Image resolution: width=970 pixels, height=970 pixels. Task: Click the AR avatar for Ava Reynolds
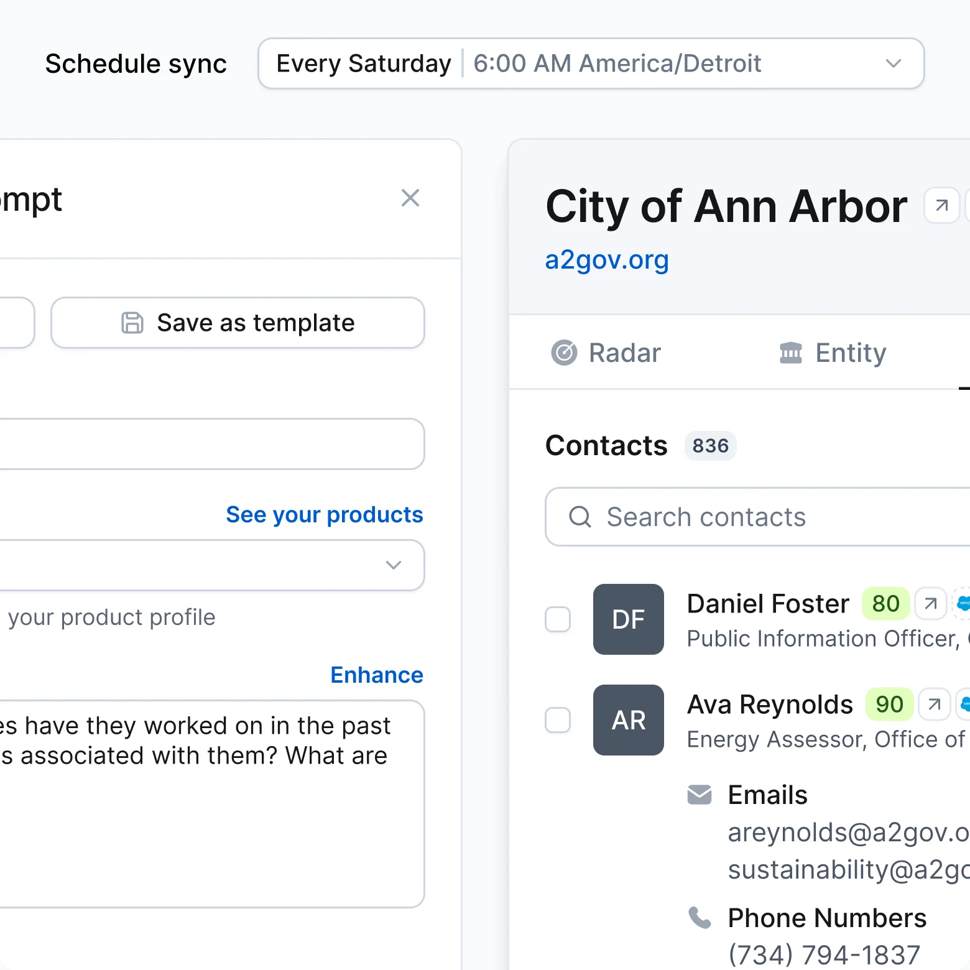[x=629, y=720]
